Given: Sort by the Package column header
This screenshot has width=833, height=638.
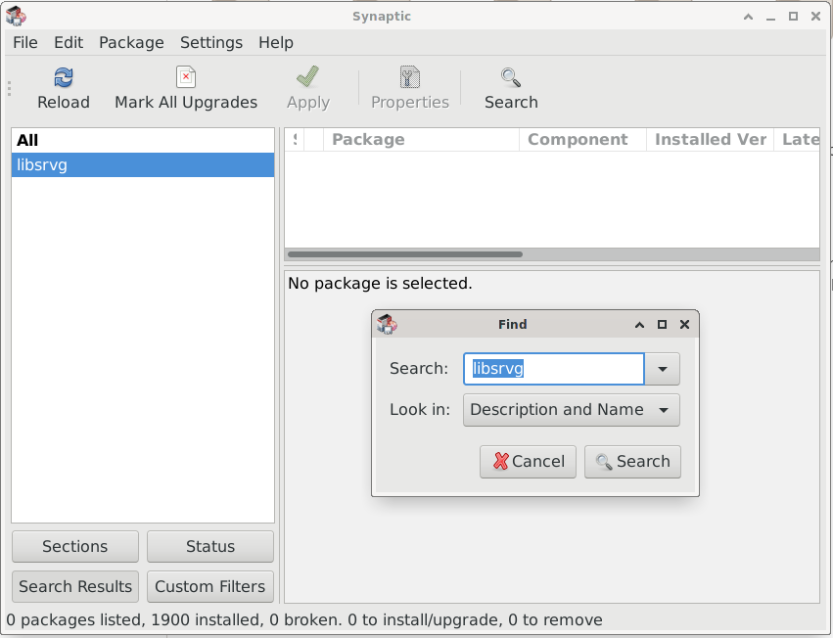Looking at the screenshot, I should (x=421, y=140).
